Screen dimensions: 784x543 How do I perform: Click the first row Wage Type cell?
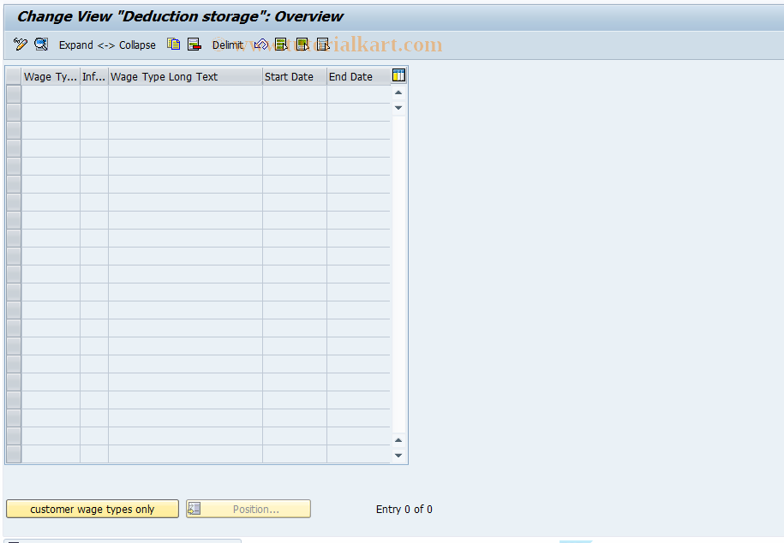(x=51, y=94)
